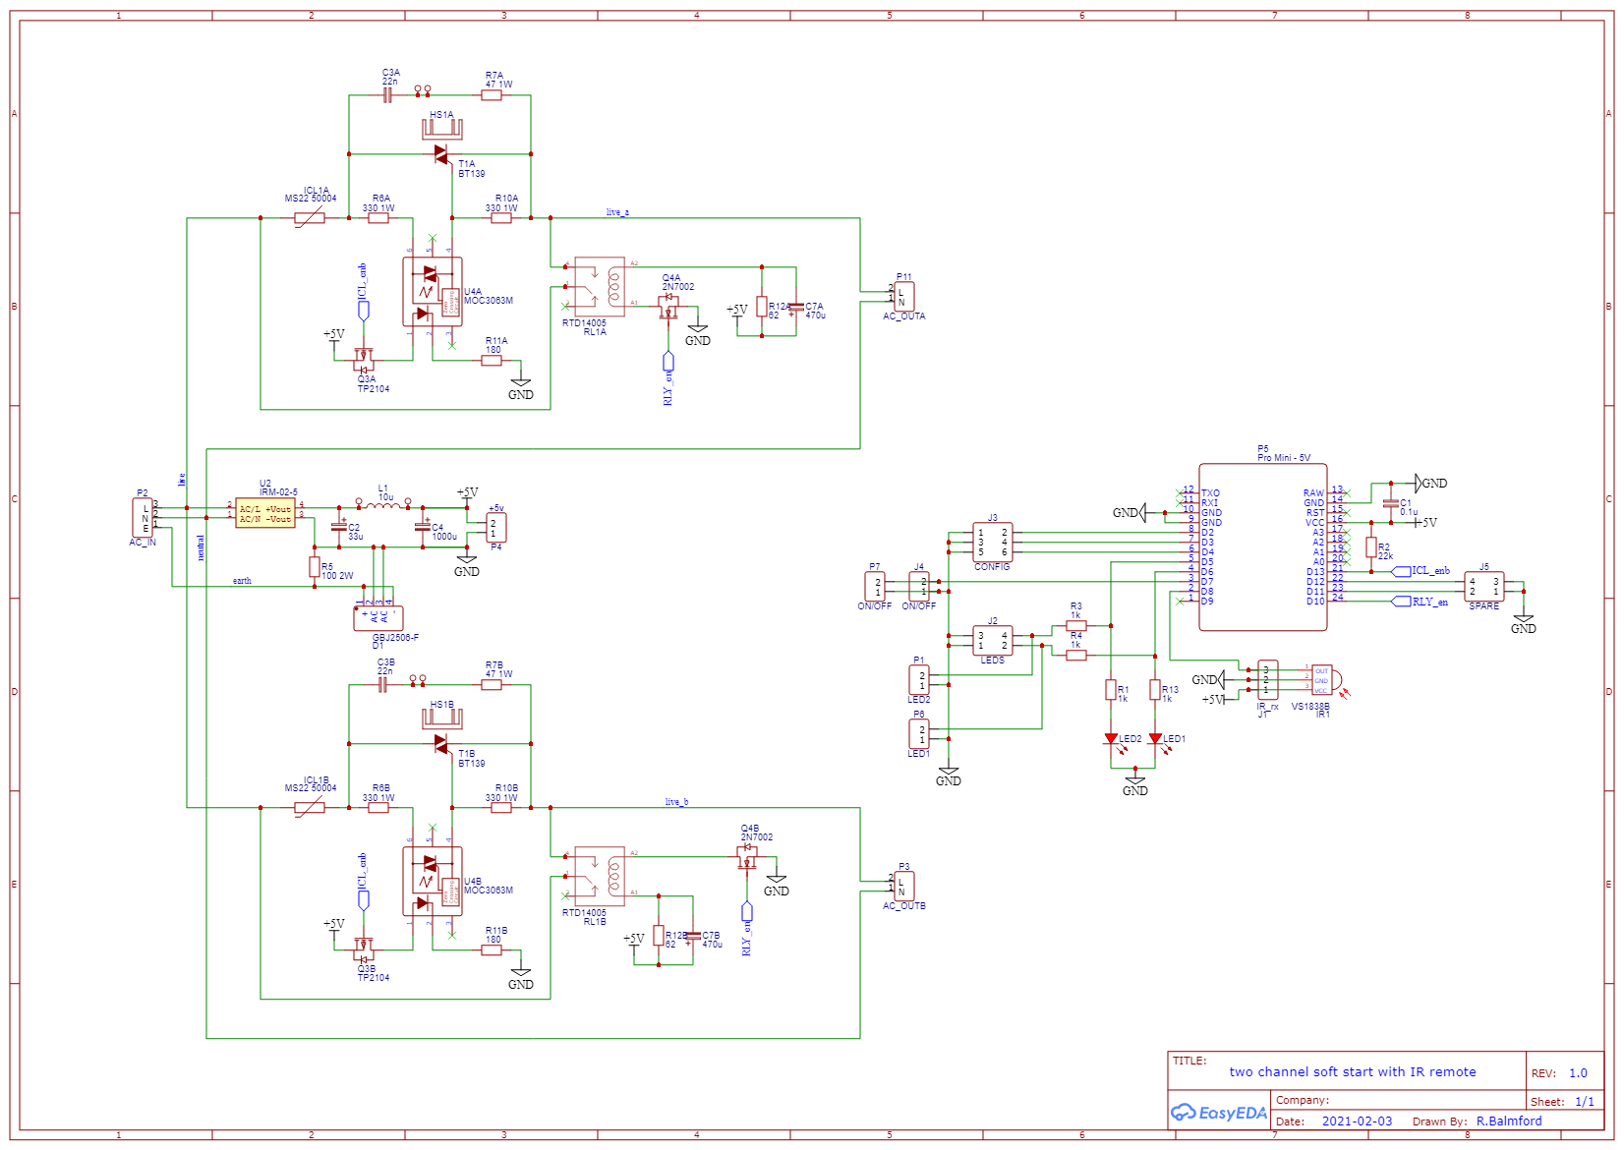
Task: Select resistor R6A 330 1W
Action: (x=378, y=218)
